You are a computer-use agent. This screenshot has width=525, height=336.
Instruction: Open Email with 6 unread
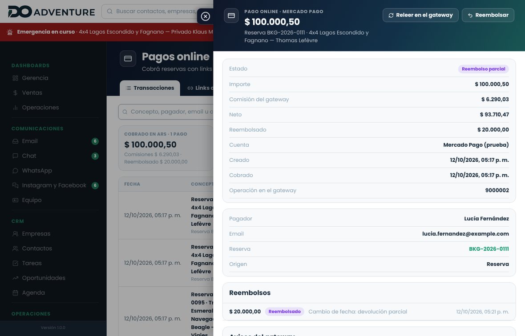point(55,141)
